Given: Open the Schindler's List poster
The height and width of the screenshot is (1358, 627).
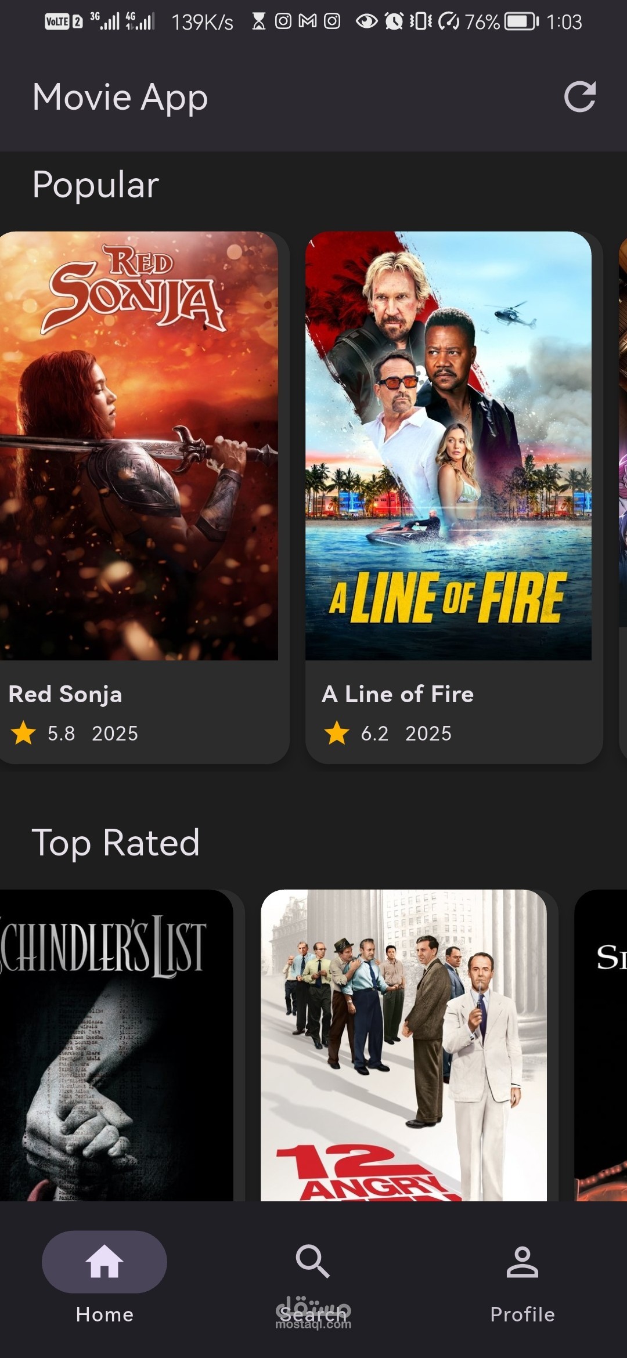Looking at the screenshot, I should 116,1045.
